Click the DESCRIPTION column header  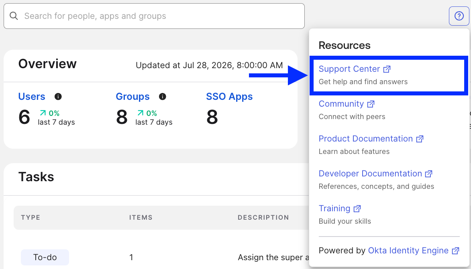[263, 217]
